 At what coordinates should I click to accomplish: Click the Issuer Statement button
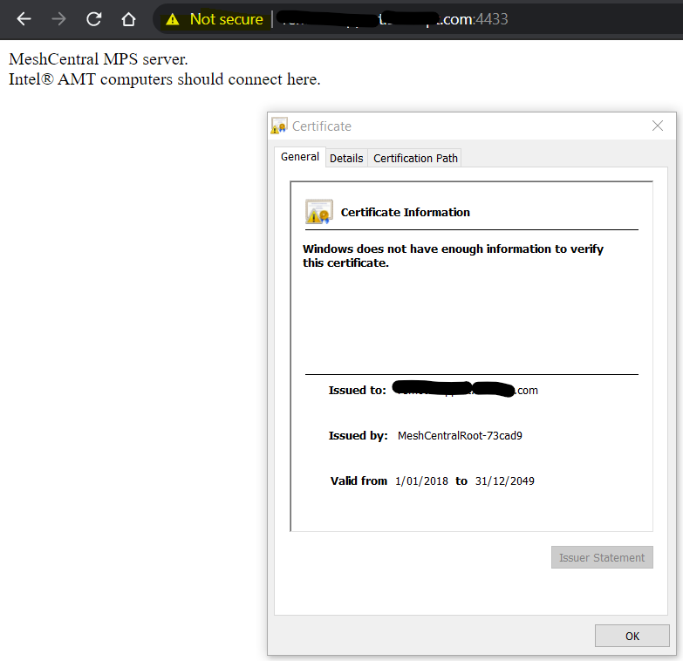pos(602,557)
